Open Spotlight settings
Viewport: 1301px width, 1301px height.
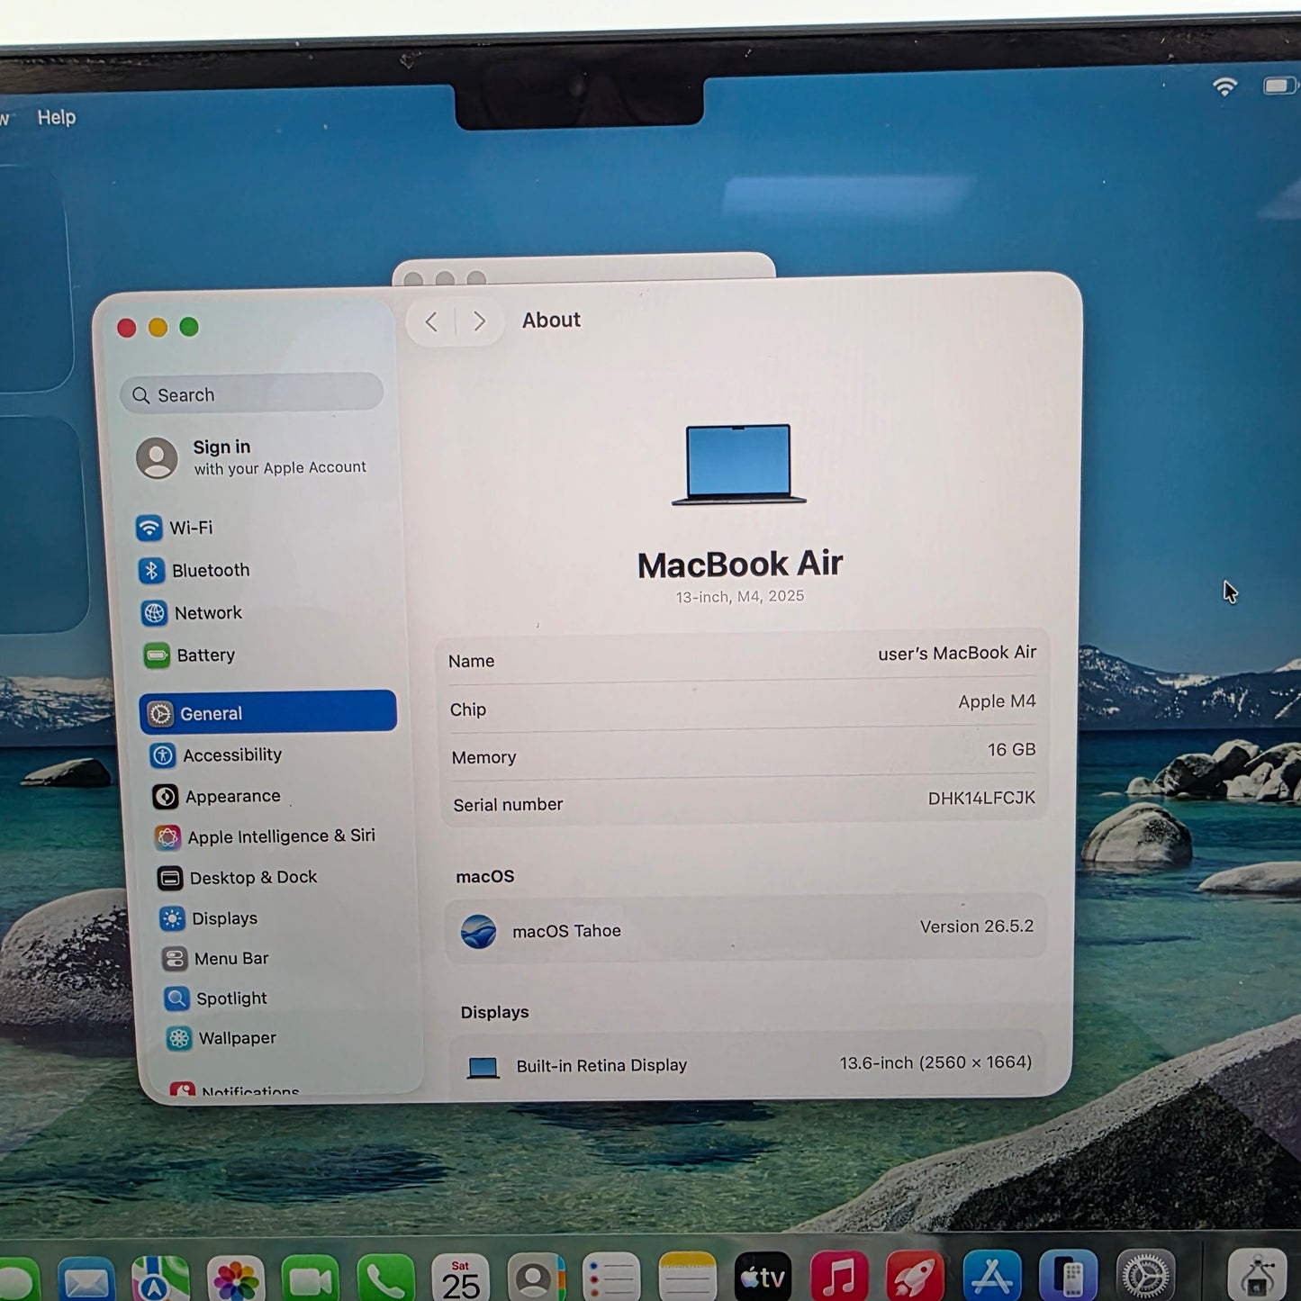pos(216,998)
